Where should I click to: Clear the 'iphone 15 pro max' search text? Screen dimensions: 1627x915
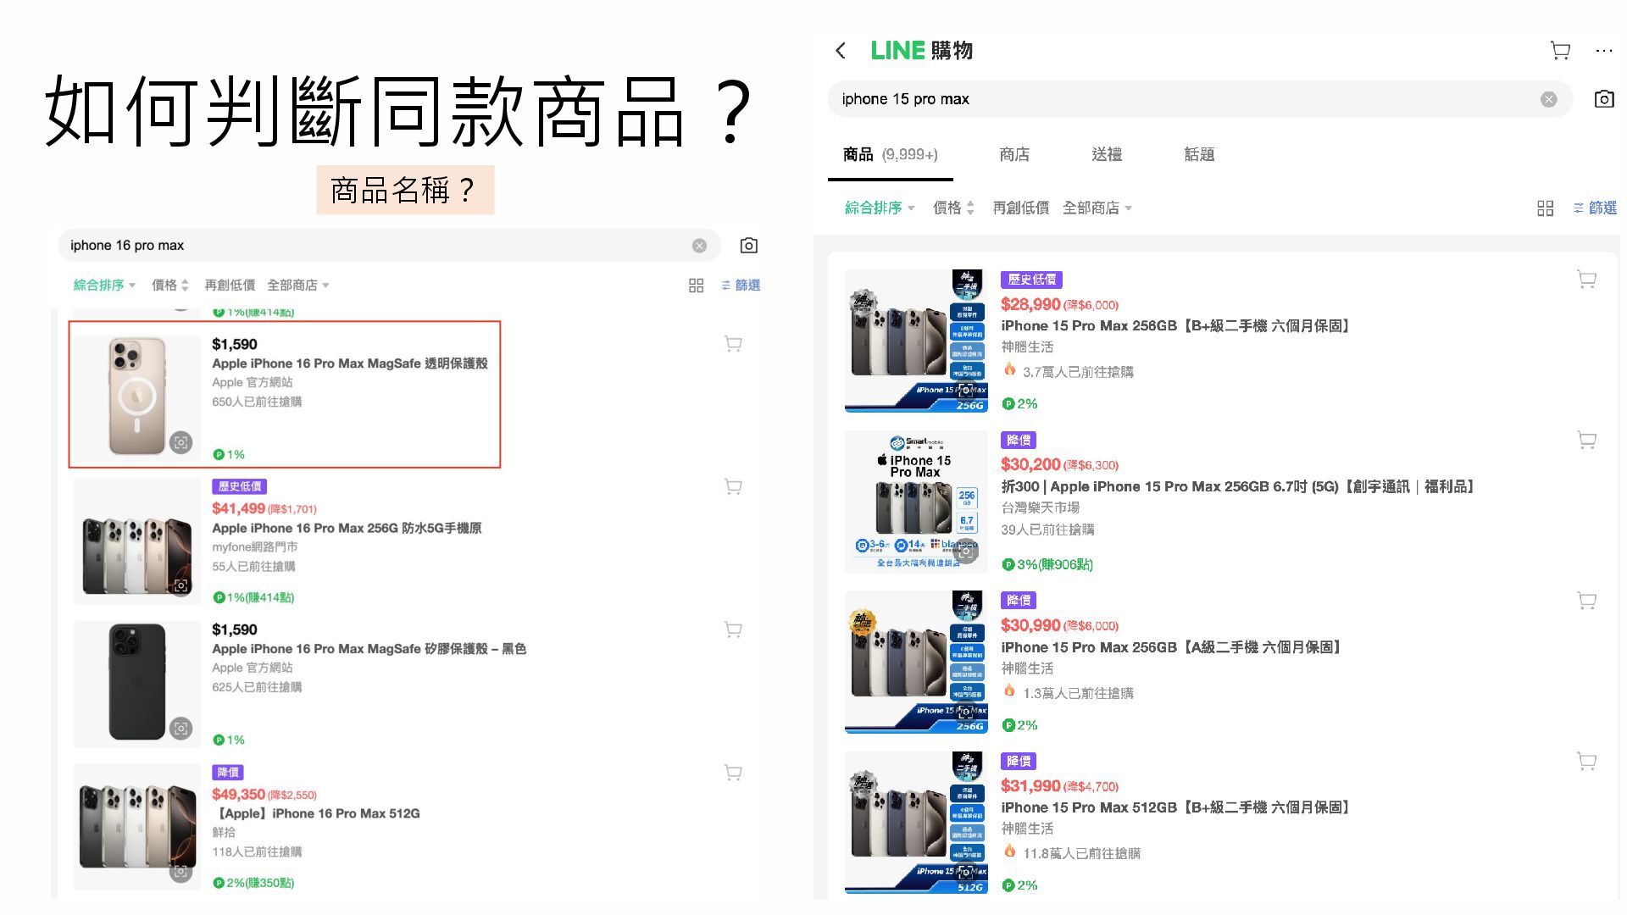click(x=1548, y=99)
